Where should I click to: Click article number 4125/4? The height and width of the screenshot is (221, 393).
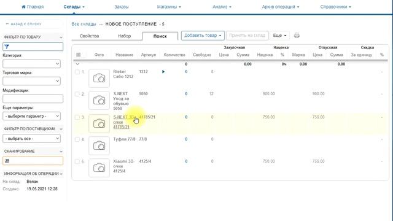tap(145, 161)
